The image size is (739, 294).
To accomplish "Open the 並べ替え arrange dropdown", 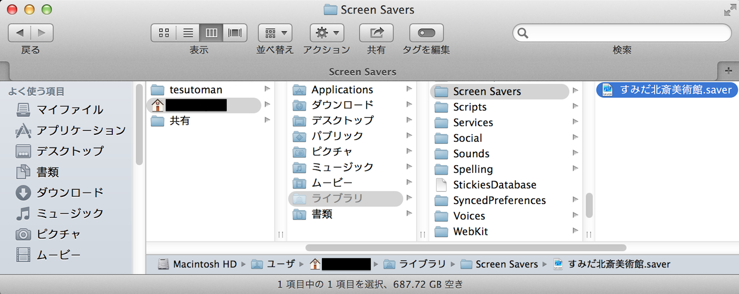I will tap(275, 33).
